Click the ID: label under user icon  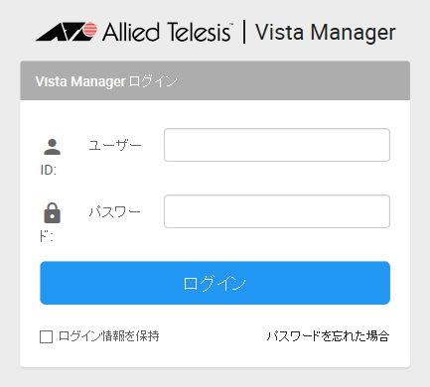[49, 170]
